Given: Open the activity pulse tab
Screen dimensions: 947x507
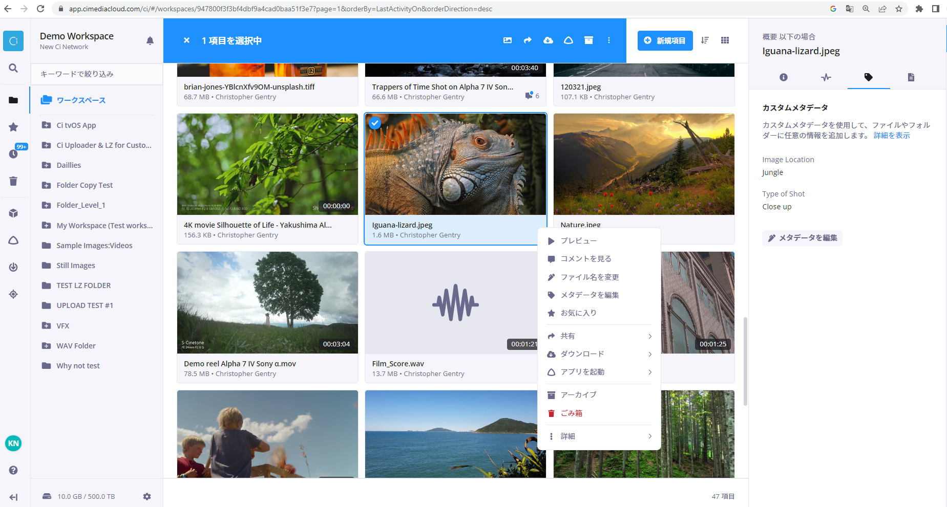Looking at the screenshot, I should [826, 77].
